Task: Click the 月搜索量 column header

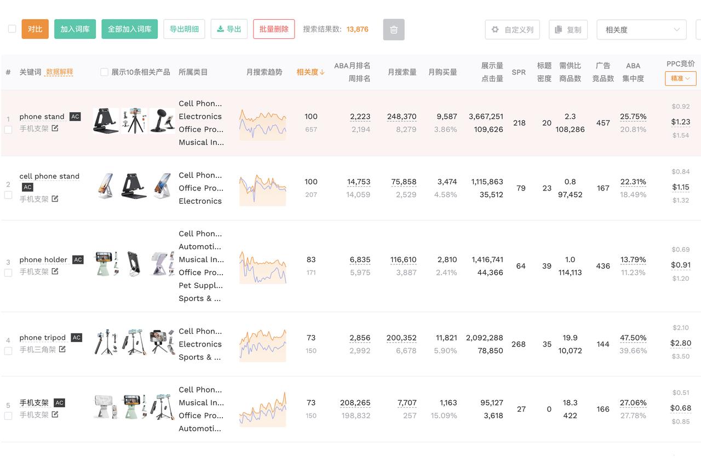Action: tap(402, 72)
